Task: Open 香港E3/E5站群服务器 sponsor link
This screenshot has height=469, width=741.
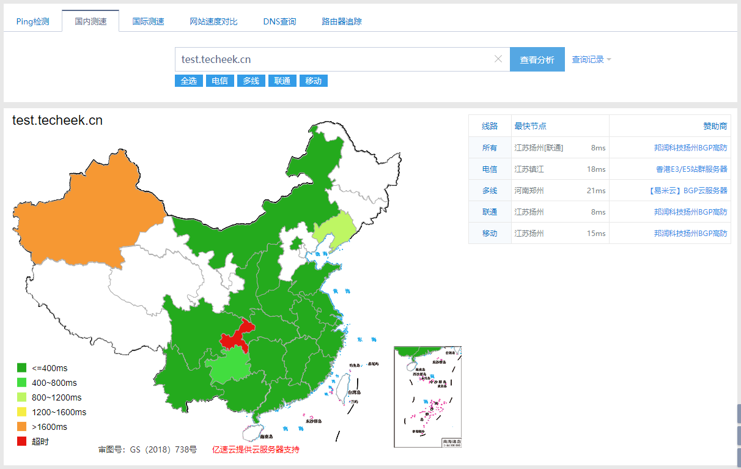Action: [691, 169]
